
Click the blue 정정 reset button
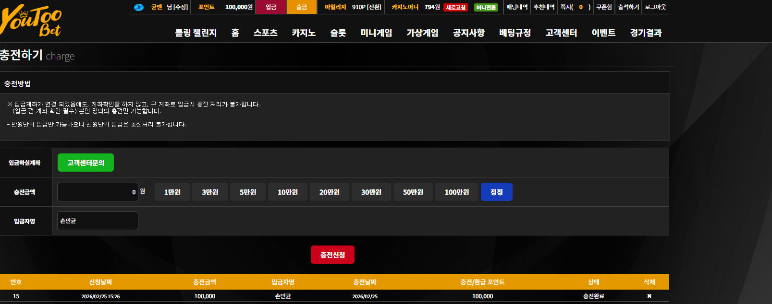pos(497,192)
